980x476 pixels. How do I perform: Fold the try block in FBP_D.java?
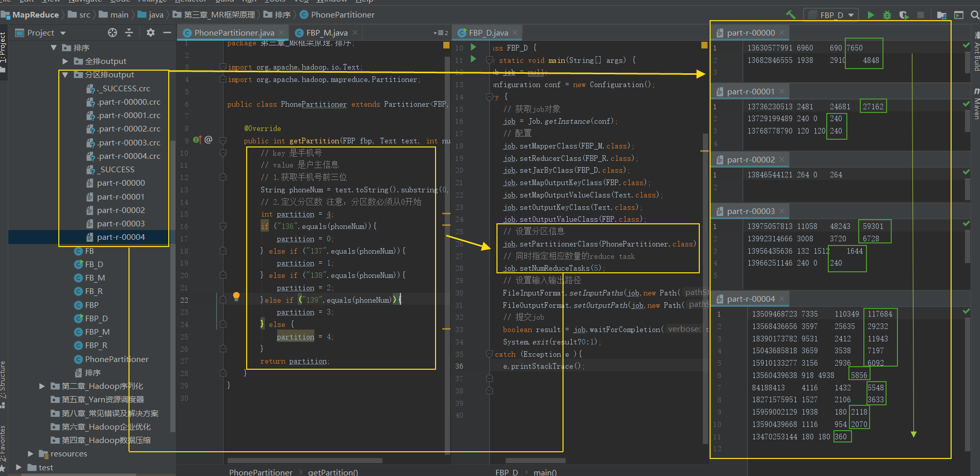489,96
